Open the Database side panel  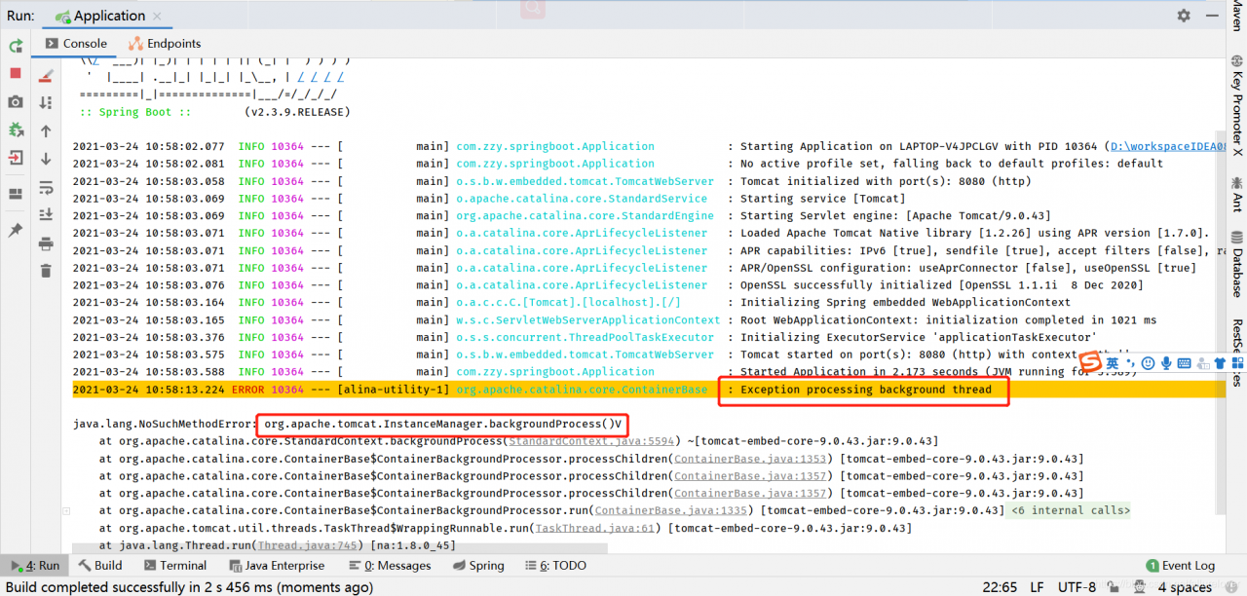(1236, 265)
